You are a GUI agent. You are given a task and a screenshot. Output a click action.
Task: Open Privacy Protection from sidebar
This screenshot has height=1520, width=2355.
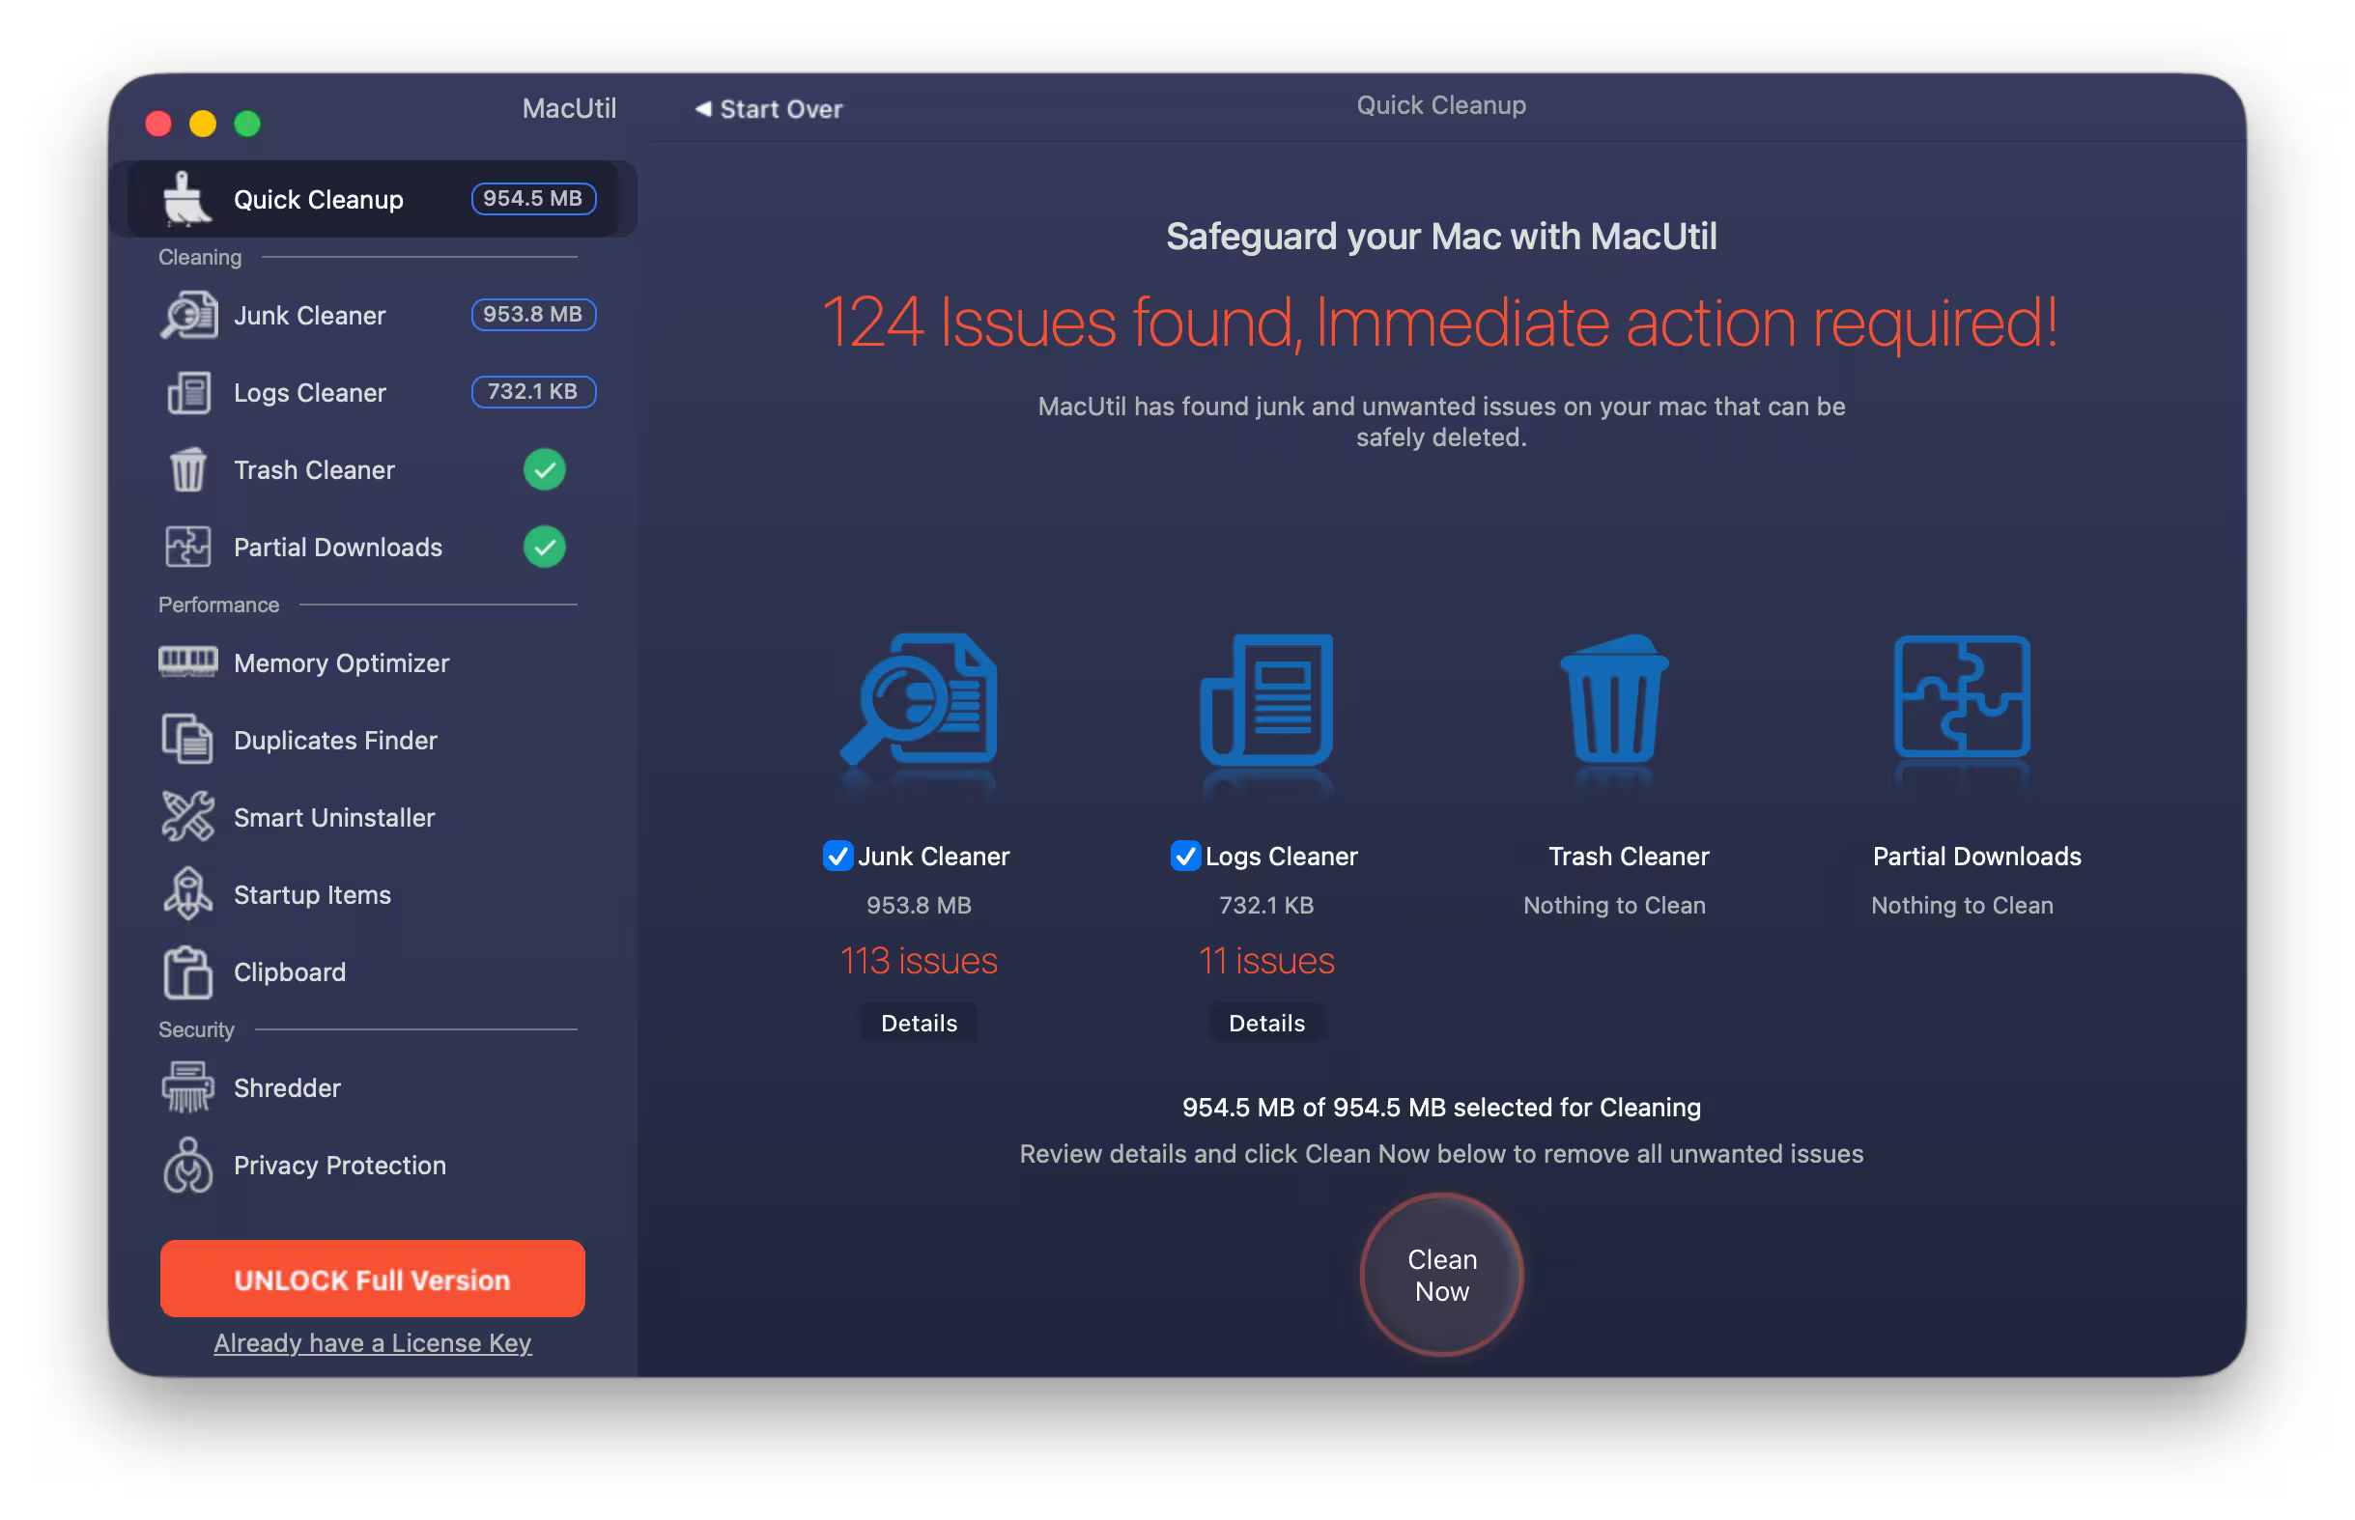point(373,1165)
